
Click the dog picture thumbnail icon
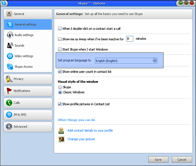[x=62, y=139]
